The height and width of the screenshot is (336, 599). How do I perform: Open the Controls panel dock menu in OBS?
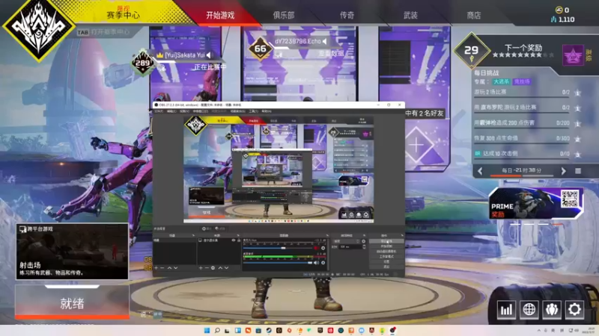(x=402, y=235)
